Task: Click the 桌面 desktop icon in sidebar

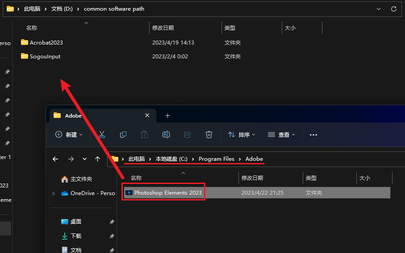Action: click(x=65, y=221)
